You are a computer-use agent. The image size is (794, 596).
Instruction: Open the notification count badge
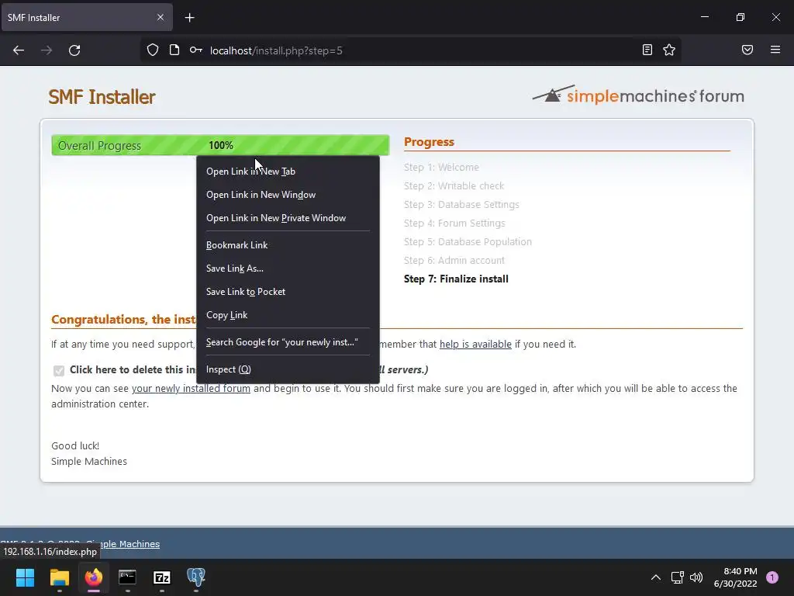click(772, 577)
